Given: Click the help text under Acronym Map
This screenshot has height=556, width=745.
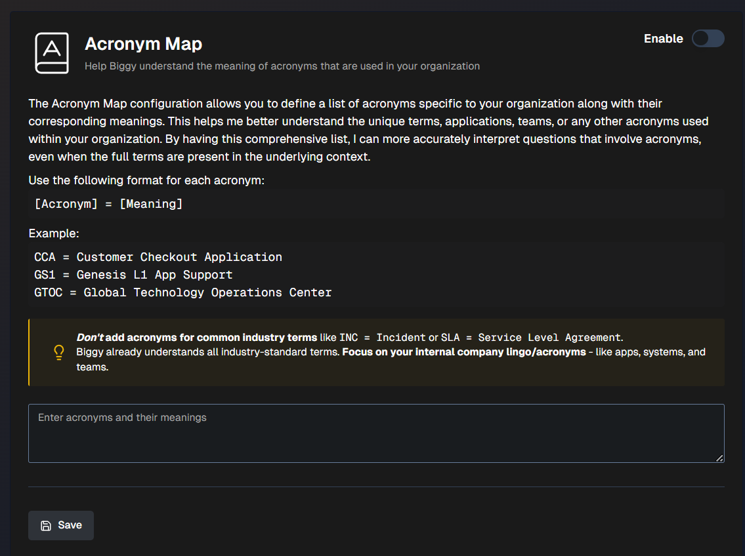Looking at the screenshot, I should 282,66.
